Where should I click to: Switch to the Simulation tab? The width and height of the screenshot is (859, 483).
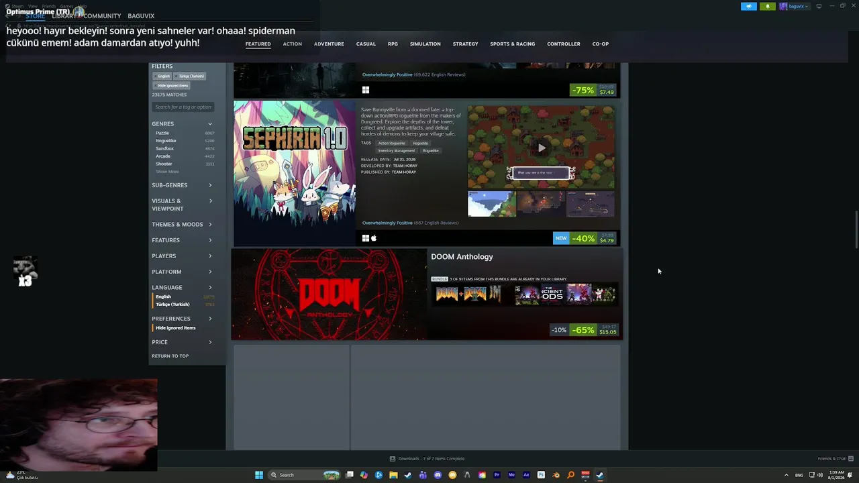pos(425,44)
